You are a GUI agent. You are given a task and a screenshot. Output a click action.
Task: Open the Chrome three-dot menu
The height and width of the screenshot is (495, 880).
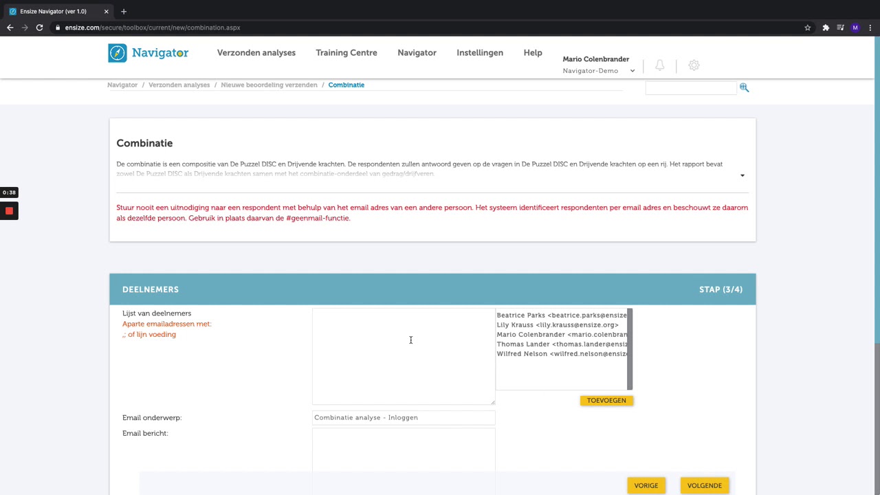pyautogui.click(x=870, y=27)
